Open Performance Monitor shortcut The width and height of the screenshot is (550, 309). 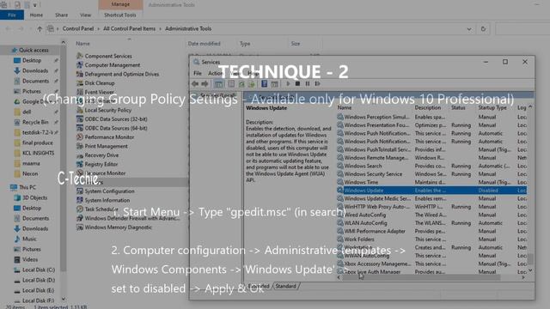(x=105, y=137)
